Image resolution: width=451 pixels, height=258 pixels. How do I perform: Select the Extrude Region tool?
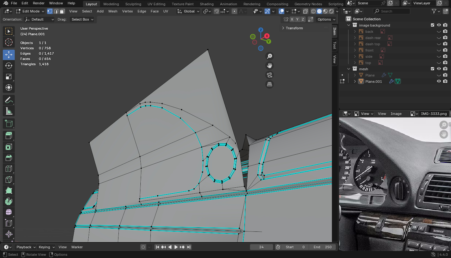click(x=9, y=136)
